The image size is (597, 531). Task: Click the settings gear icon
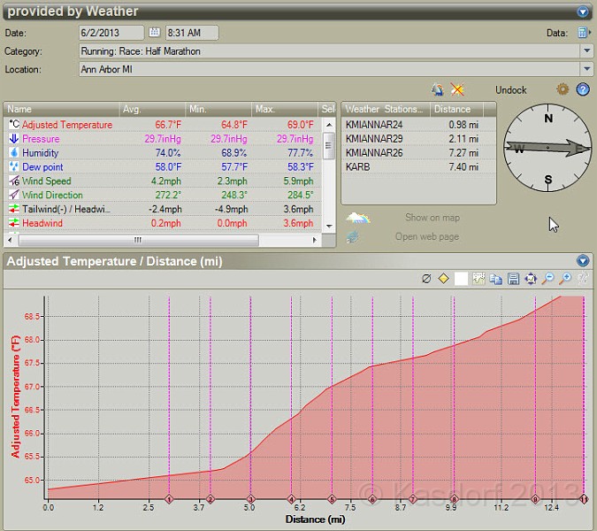[x=562, y=89]
